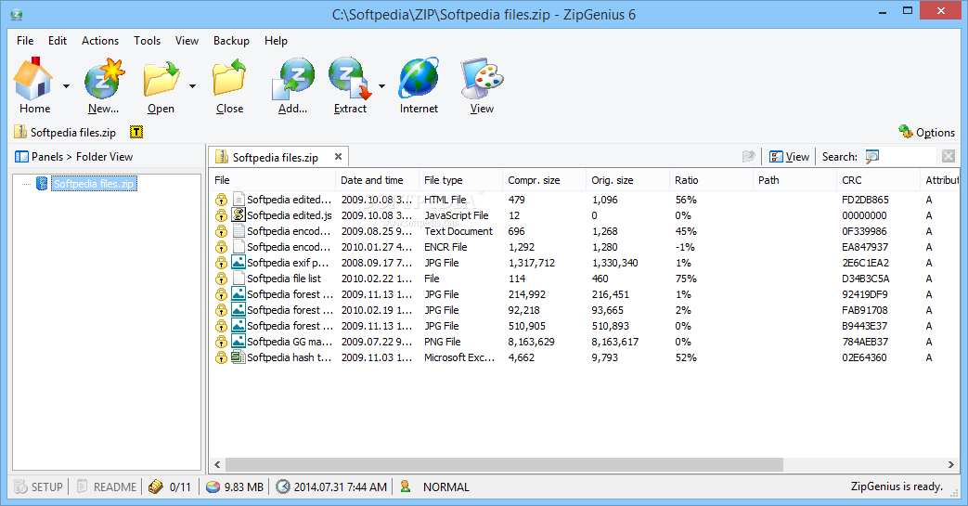The width and height of the screenshot is (968, 506).
Task: Click the horizontal scrollbar left arrow
Action: 217,464
